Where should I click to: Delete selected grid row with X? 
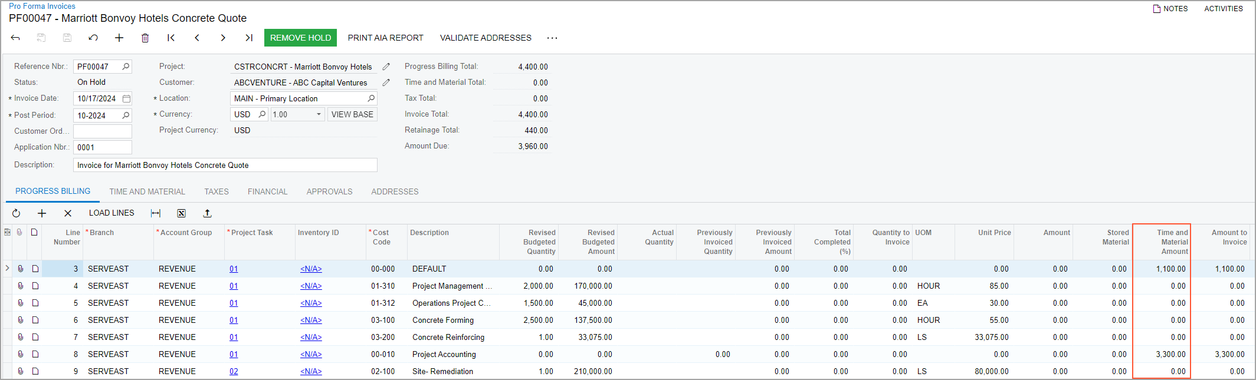[x=68, y=213]
